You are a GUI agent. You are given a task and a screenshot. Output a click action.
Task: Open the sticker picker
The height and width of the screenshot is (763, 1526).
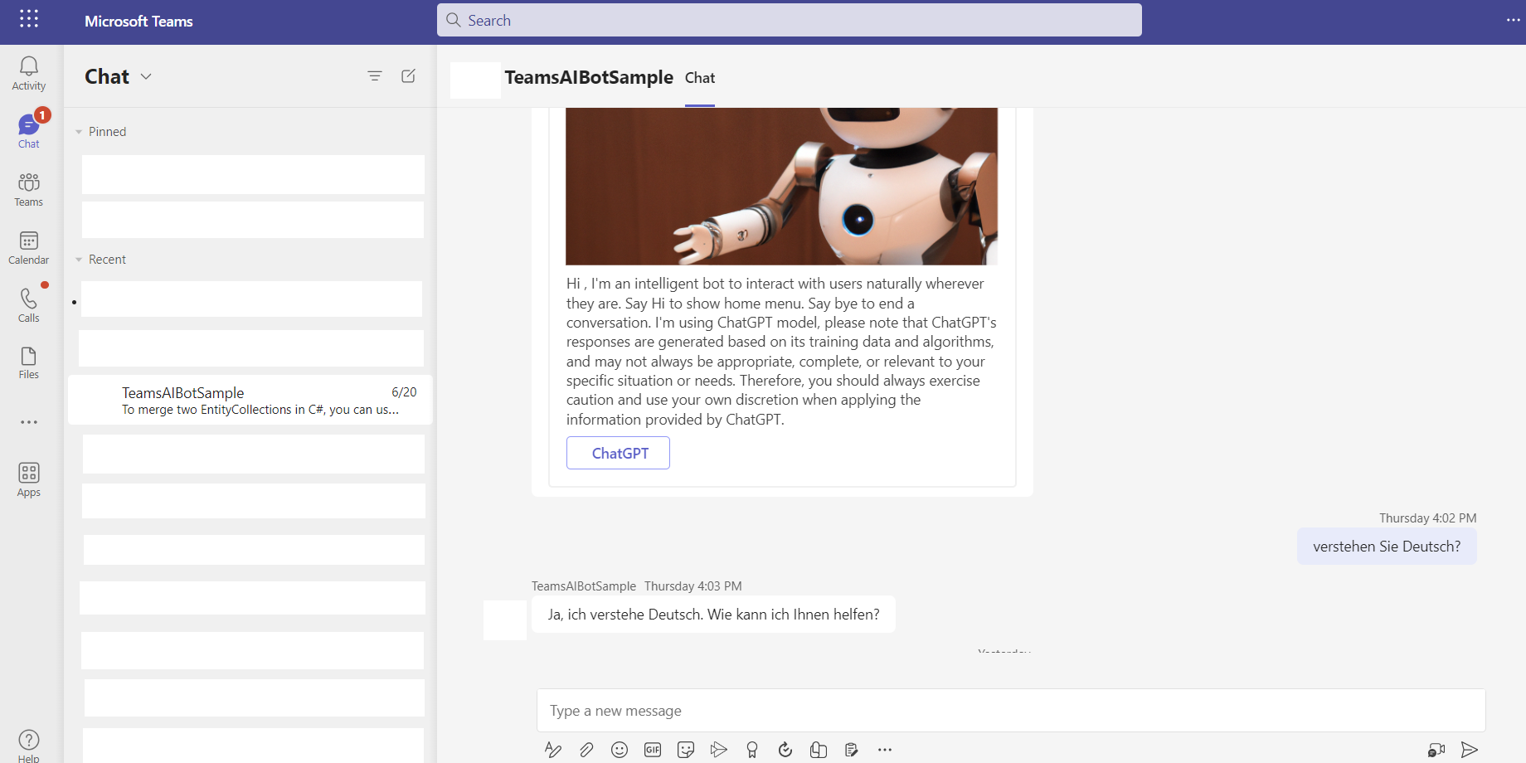pyautogui.click(x=686, y=750)
